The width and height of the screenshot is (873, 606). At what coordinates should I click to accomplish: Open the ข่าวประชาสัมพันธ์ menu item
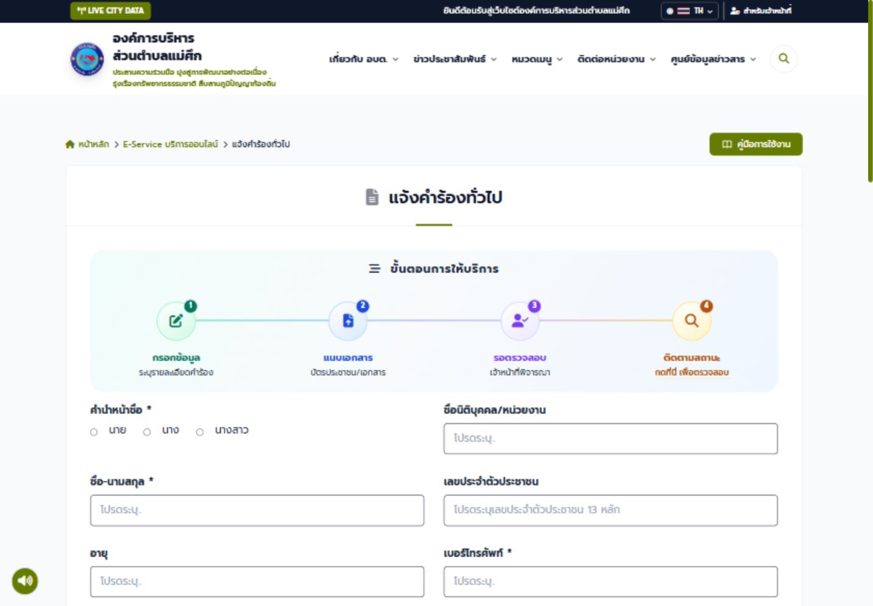(455, 59)
